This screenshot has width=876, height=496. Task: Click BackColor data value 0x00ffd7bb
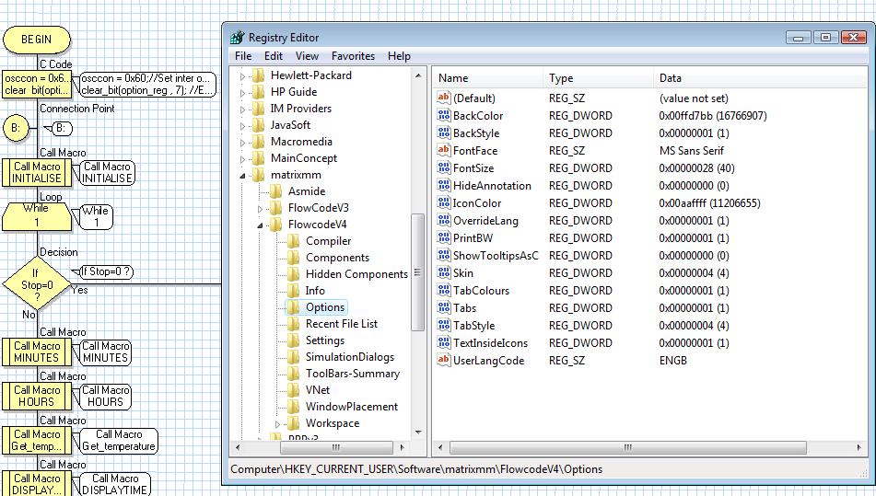pos(713,116)
